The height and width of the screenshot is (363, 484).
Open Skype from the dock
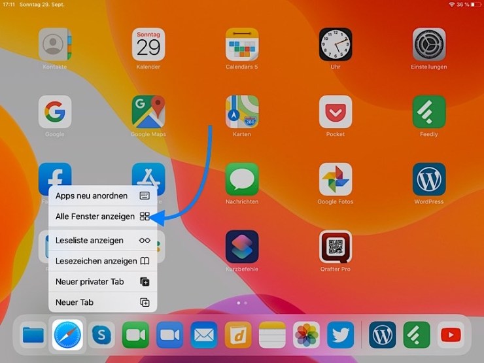pyautogui.click(x=101, y=335)
